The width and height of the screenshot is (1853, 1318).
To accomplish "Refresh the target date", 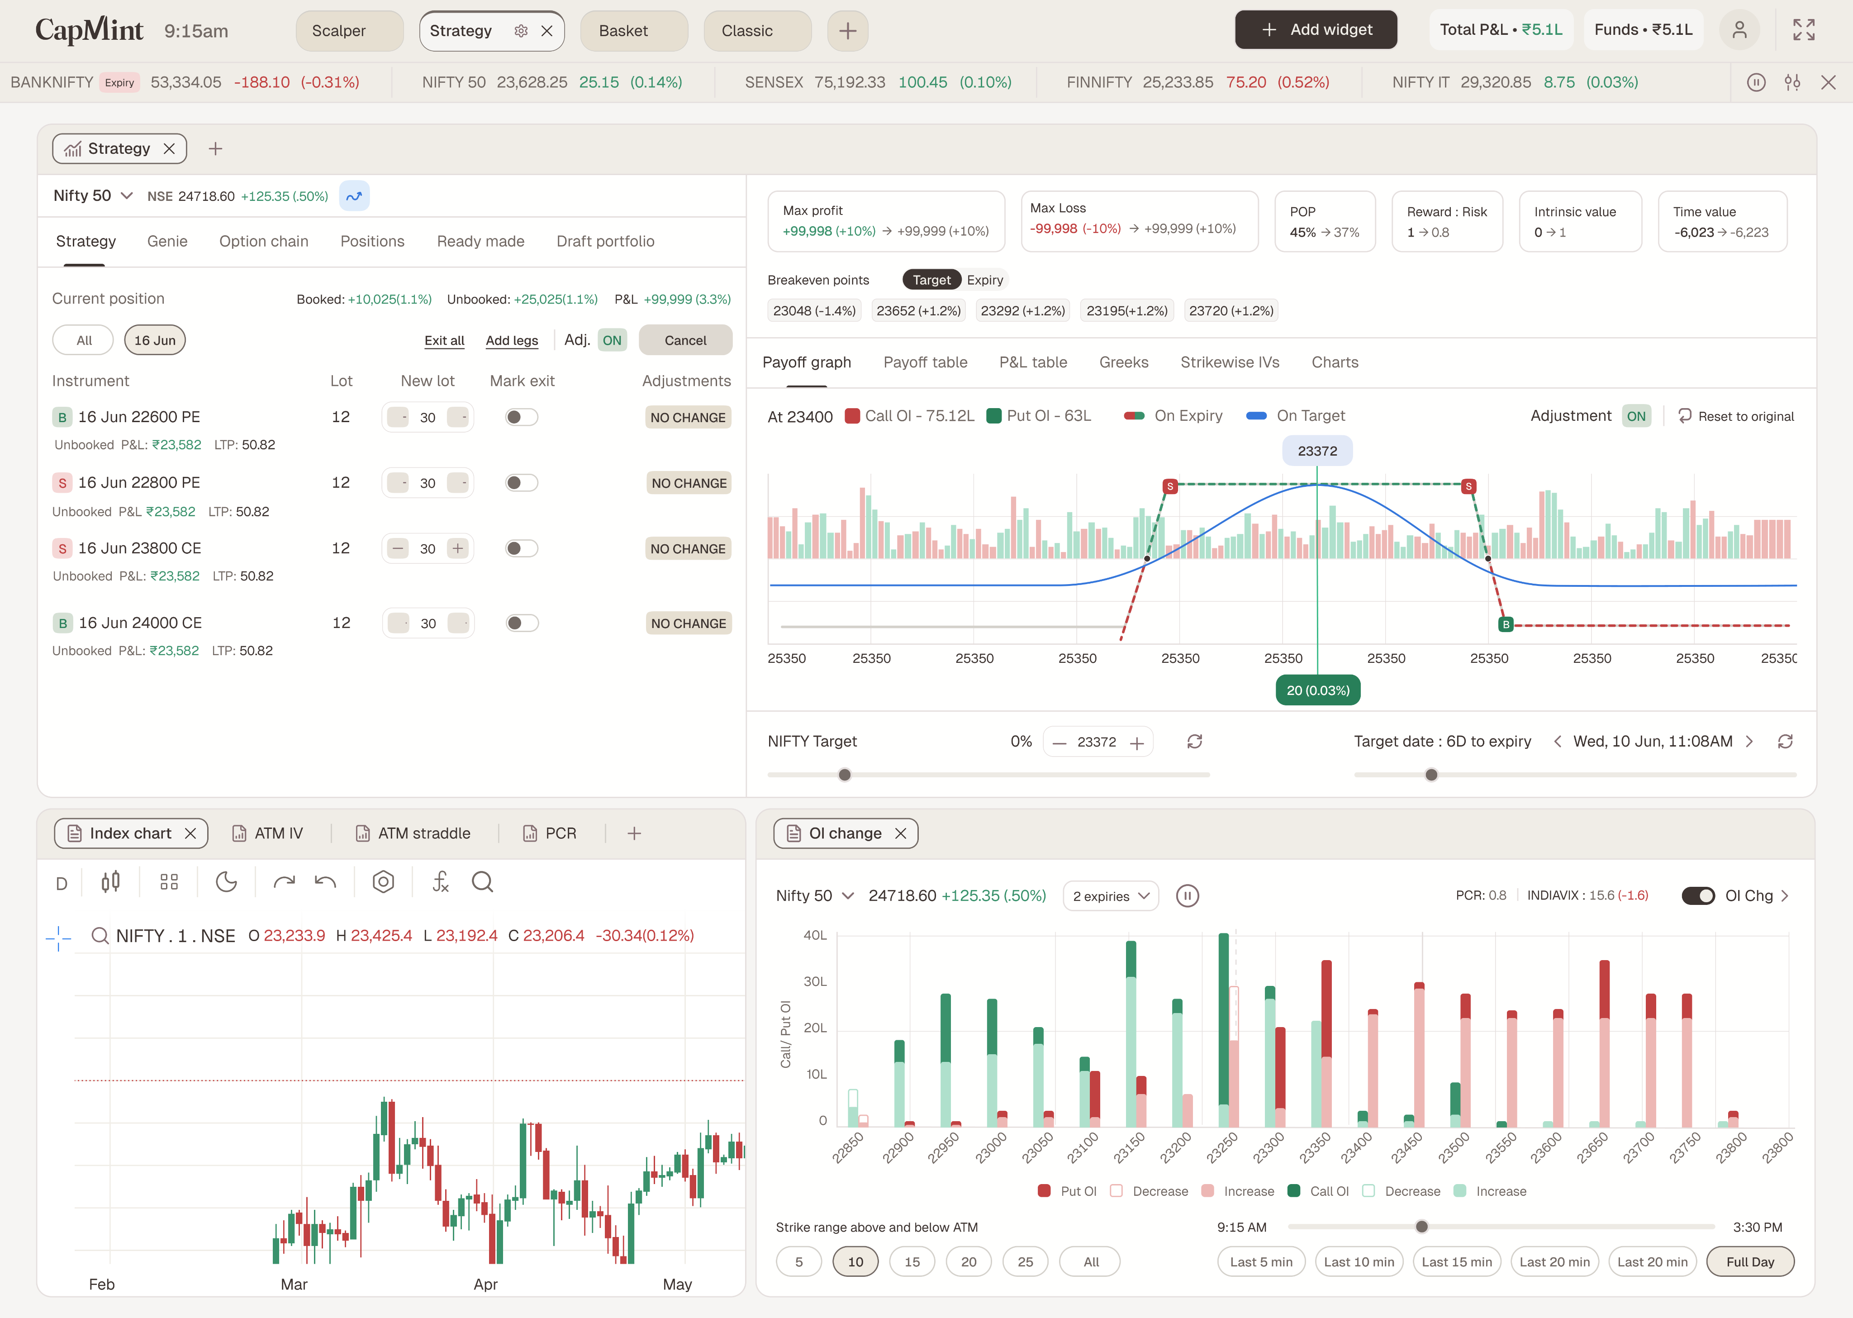I will pyautogui.click(x=1785, y=742).
